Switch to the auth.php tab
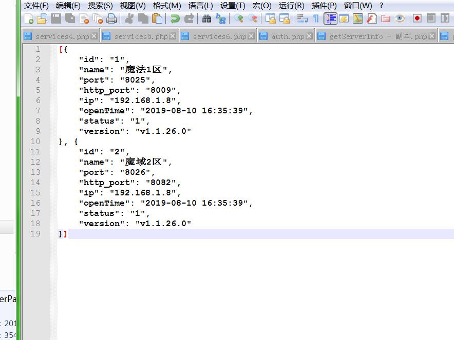454x340 pixels. coord(288,36)
